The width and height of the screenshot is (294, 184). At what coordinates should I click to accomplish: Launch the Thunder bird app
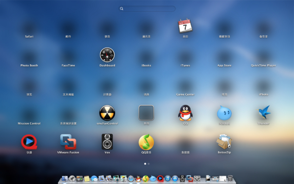[264, 112]
